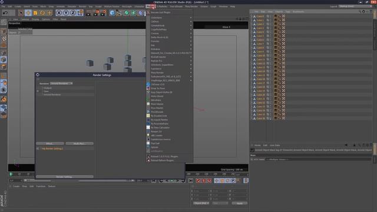The width and height of the screenshot is (377, 212).
Task: Click the Render Setting... button at the bottom
Action: pos(65,177)
